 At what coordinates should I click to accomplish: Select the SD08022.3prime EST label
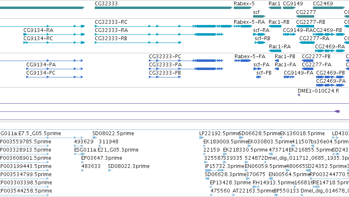[x=129, y=167]
